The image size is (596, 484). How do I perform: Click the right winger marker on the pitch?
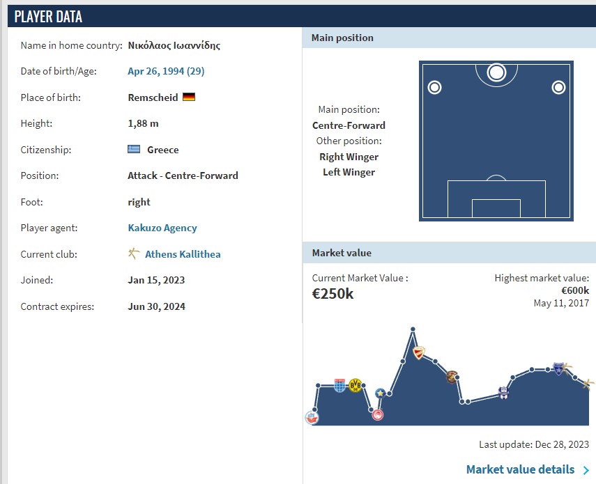click(x=558, y=87)
